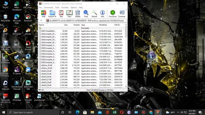The image size is (205, 115).
Task: Open This PC desktop icon
Action: click(x=5, y=5)
